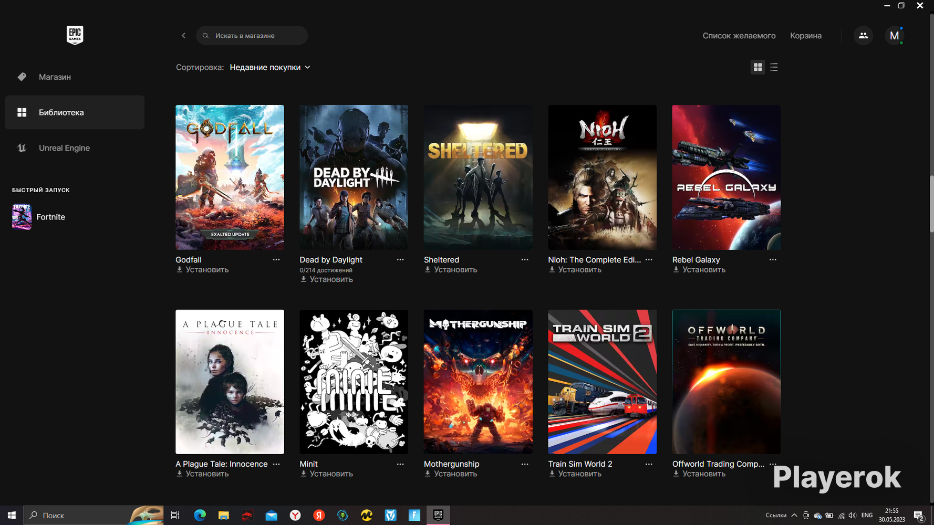934x525 pixels.
Task: Install Dead by Daylight via Установить
Action: coord(326,279)
